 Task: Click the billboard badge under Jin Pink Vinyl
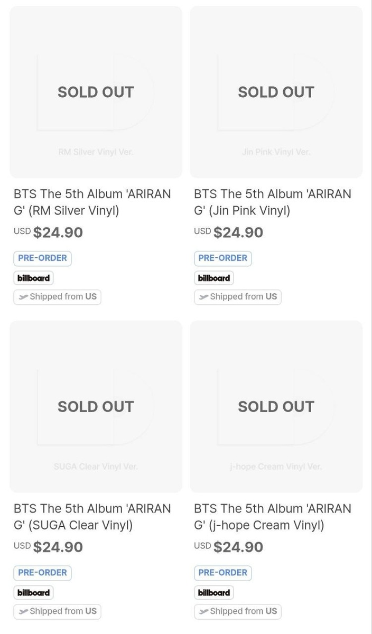(214, 278)
